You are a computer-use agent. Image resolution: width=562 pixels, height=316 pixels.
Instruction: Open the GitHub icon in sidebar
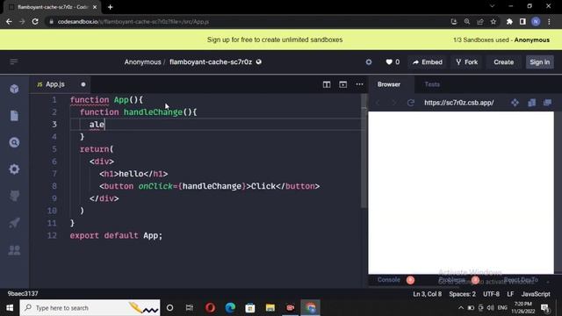pyautogui.click(x=14, y=196)
